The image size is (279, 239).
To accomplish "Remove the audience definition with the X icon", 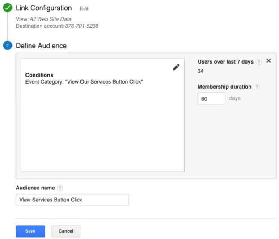I will coord(269,61).
